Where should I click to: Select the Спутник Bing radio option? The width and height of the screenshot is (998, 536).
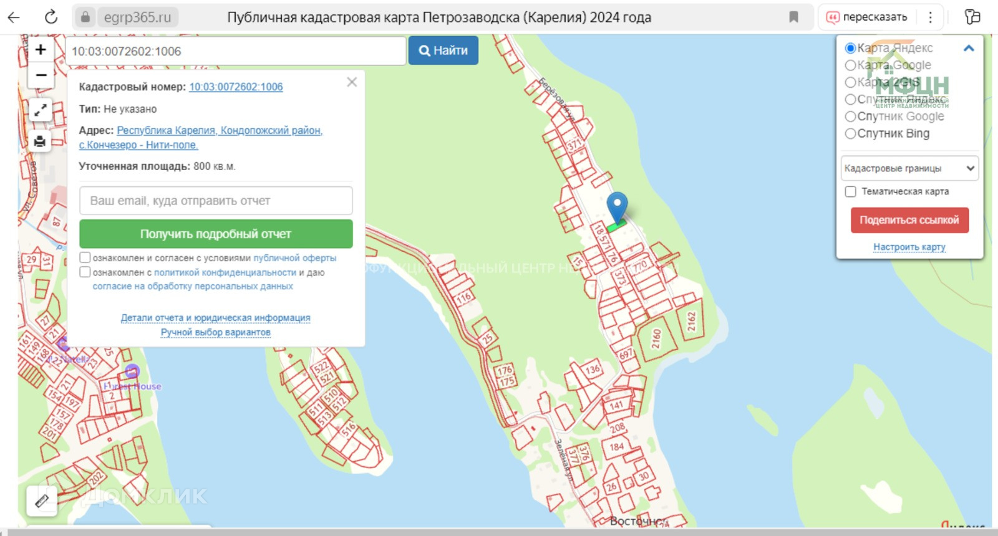(850, 133)
